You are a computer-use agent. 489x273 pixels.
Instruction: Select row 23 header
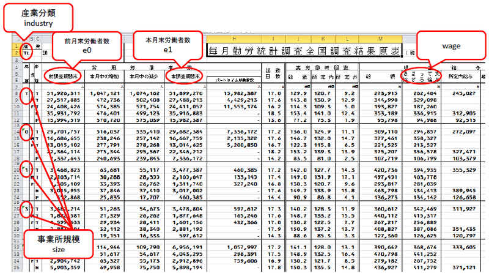17,190
